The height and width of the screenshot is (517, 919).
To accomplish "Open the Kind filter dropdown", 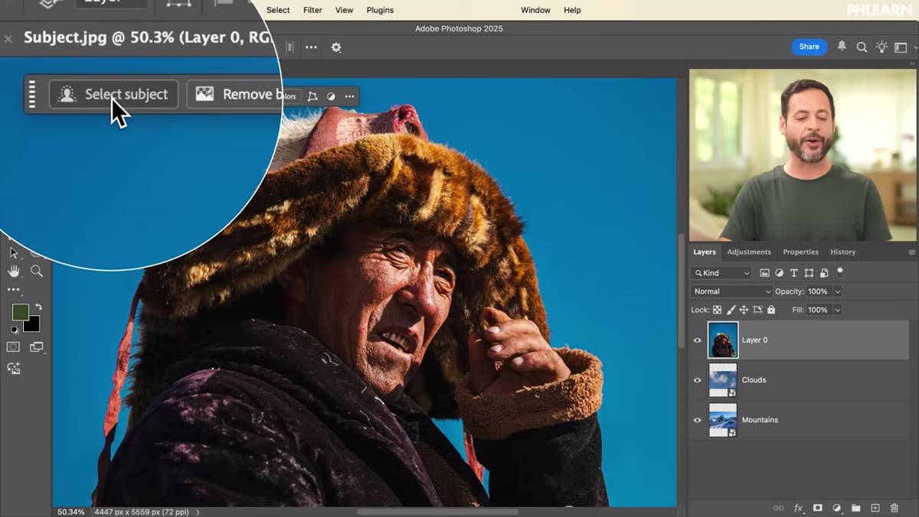I will point(721,273).
